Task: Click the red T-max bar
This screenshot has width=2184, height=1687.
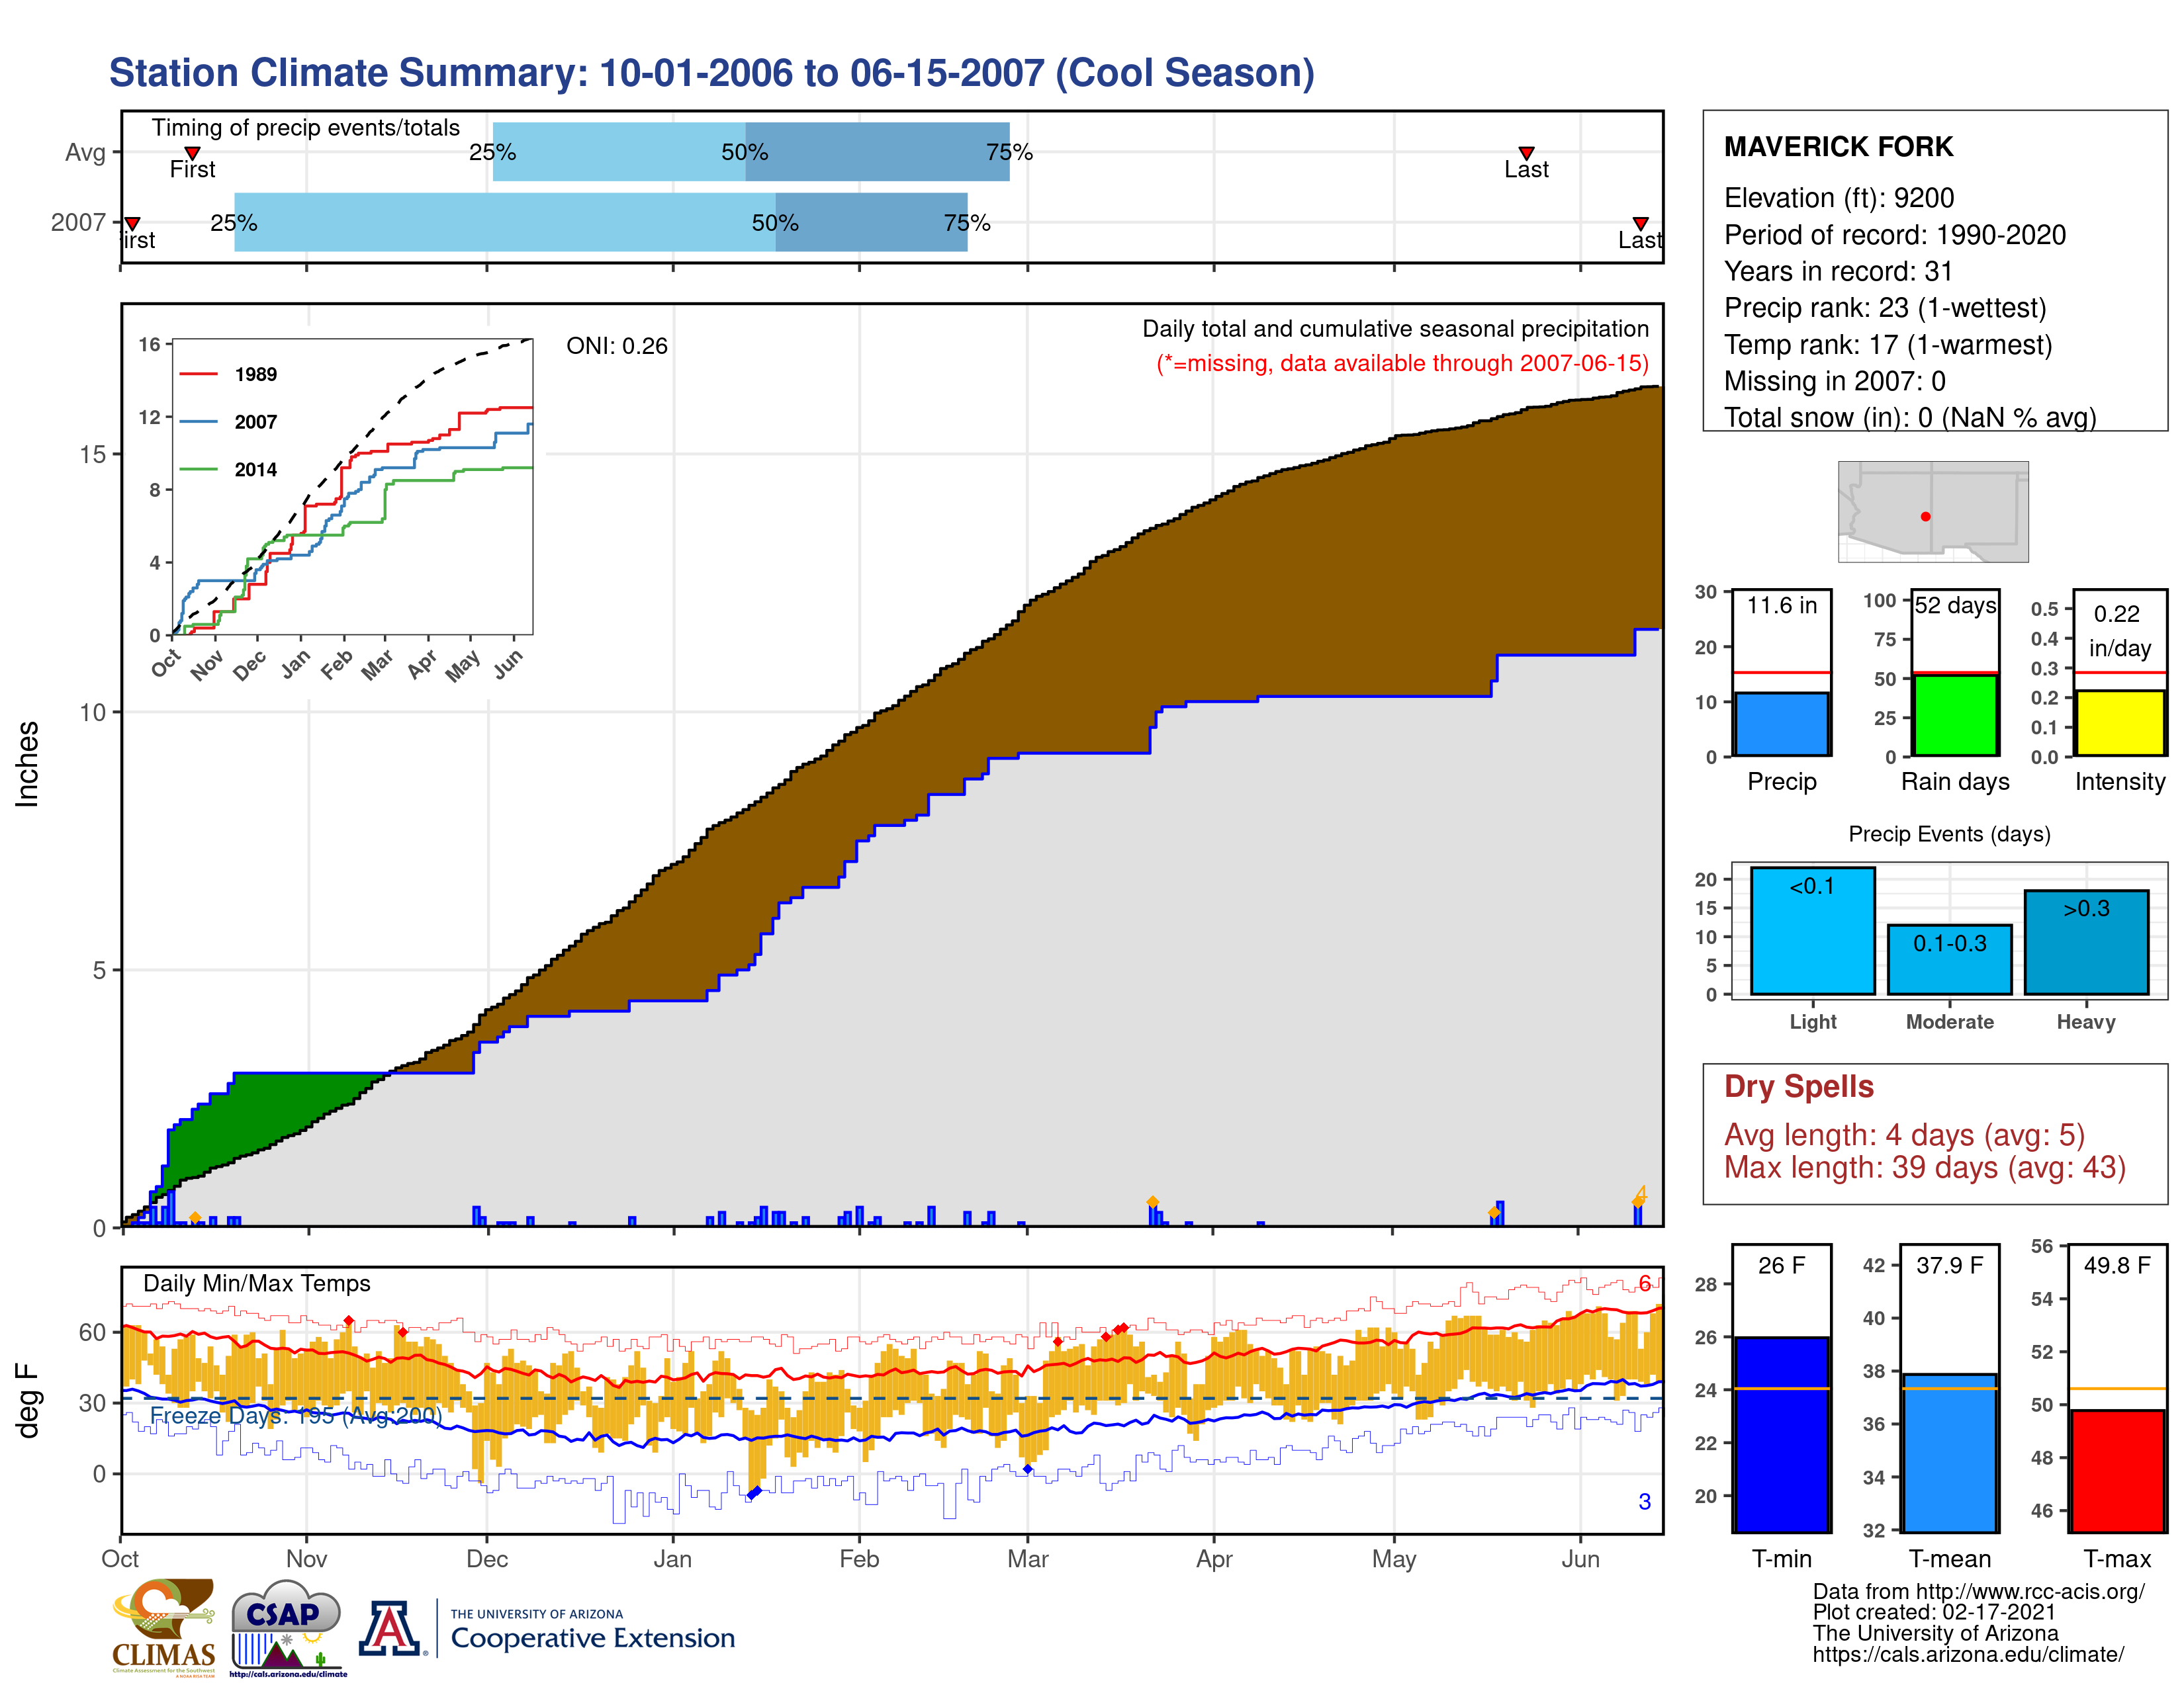Action: coord(2117,1470)
